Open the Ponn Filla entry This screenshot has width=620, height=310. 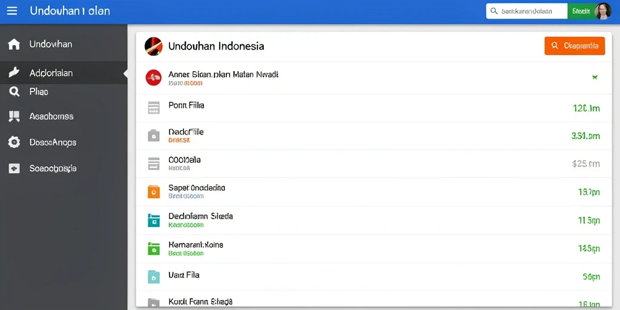point(374,108)
